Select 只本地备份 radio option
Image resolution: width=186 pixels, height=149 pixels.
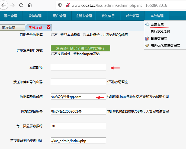pos(62,34)
